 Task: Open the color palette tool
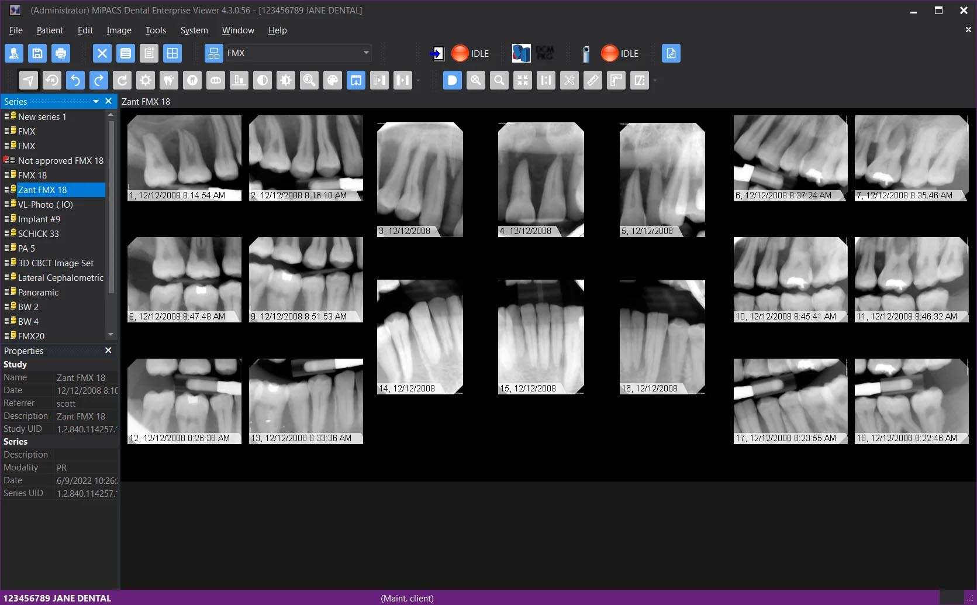pos(333,80)
